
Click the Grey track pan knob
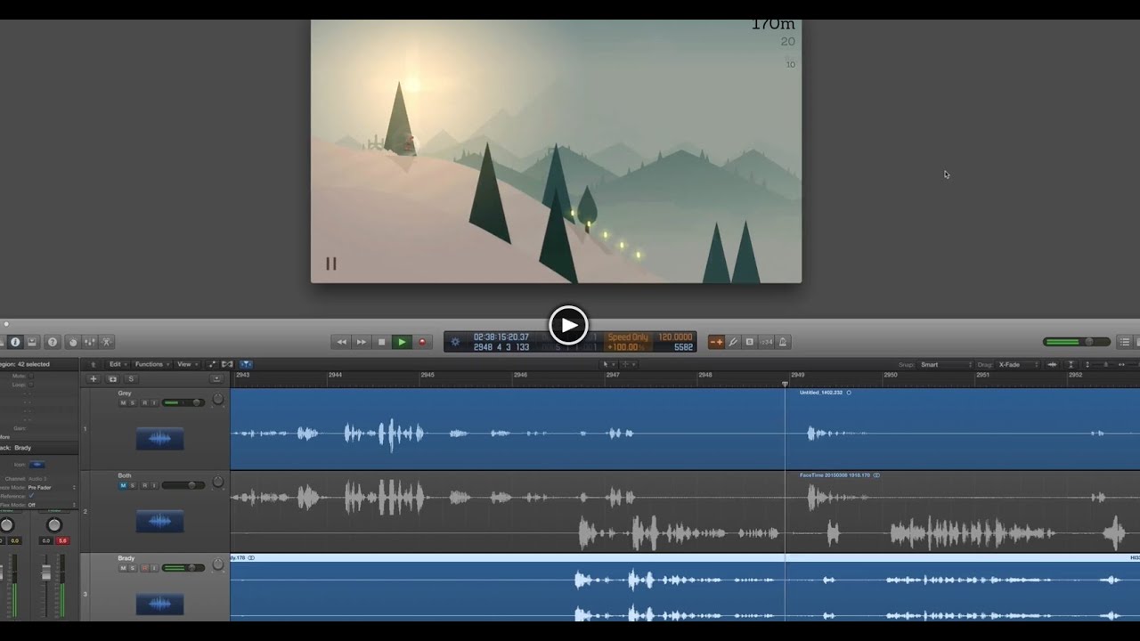click(217, 401)
